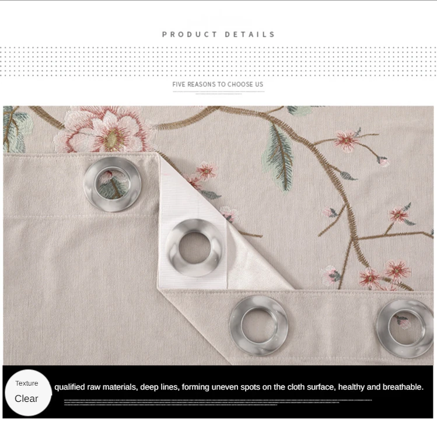Open the curtain fabric product photo
The image size is (437, 427).
(x=218, y=235)
